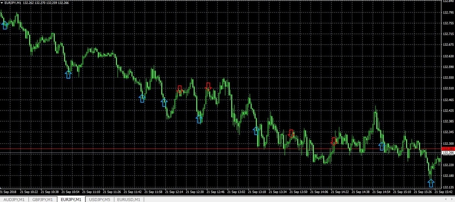
Task: Switch to the USDJPY,M5 chart tab
Action: pos(100,200)
